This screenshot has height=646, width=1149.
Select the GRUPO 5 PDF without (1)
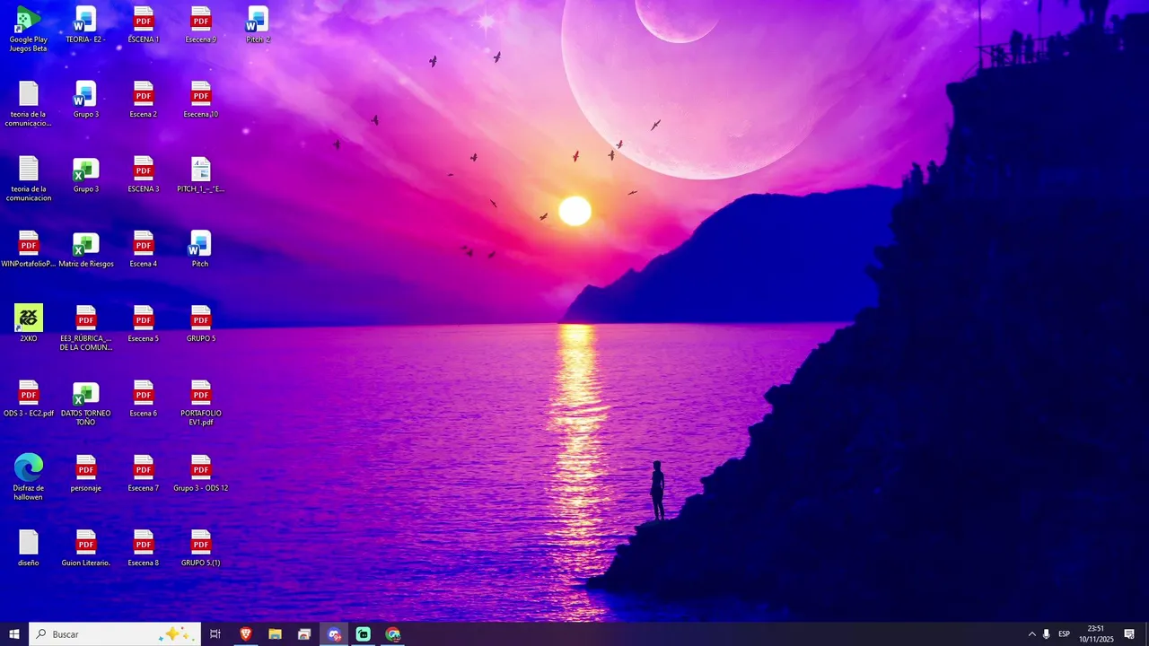pos(201,324)
